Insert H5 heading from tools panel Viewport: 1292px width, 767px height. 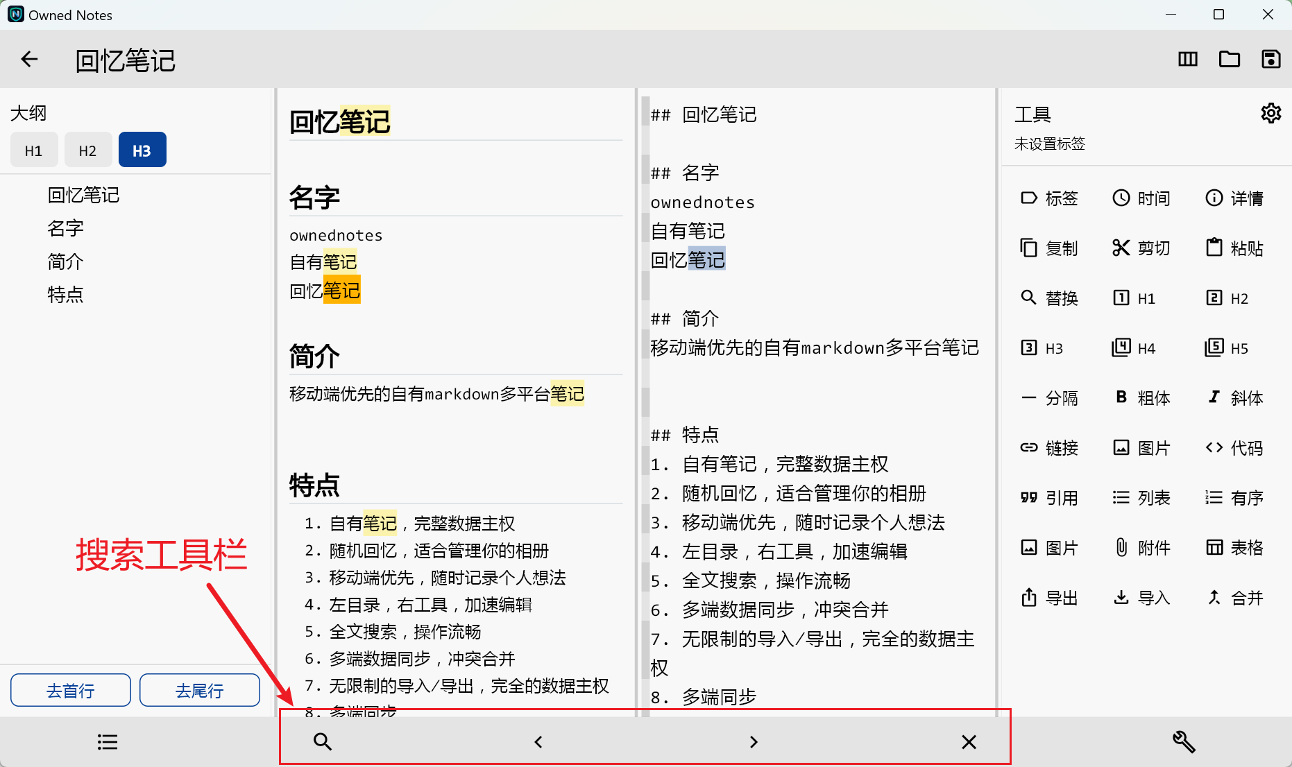1227,348
